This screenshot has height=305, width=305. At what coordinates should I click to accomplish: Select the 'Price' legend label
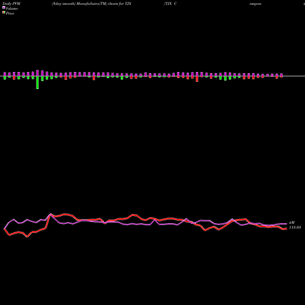10,13
